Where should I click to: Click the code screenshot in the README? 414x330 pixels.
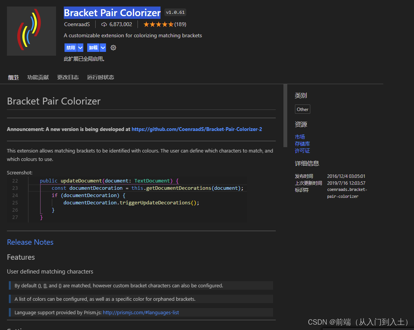point(127,199)
